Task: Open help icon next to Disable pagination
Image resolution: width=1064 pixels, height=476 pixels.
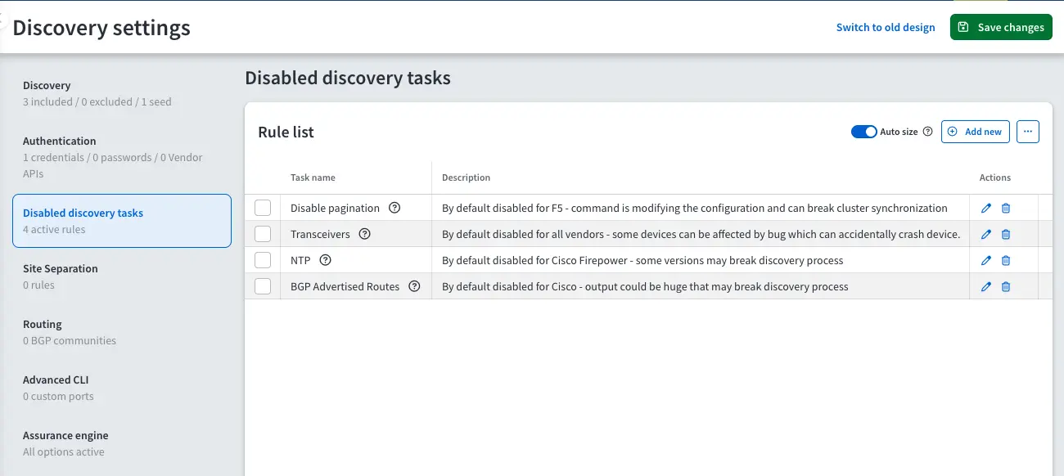Action: coord(394,208)
